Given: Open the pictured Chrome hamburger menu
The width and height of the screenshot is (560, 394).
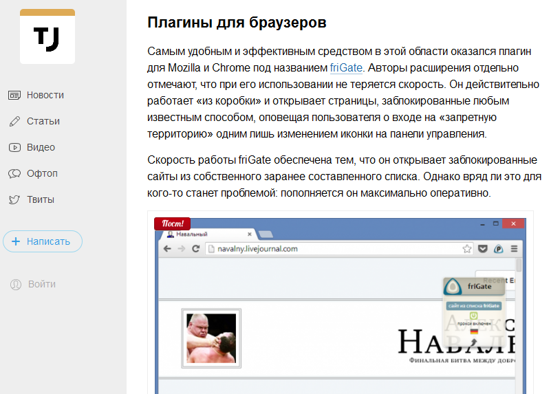Looking at the screenshot, I should click(514, 249).
